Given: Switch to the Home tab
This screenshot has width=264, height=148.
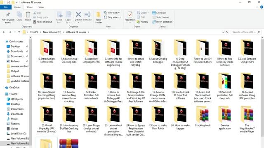Looking at the screenshot, I should tap(17, 7).
